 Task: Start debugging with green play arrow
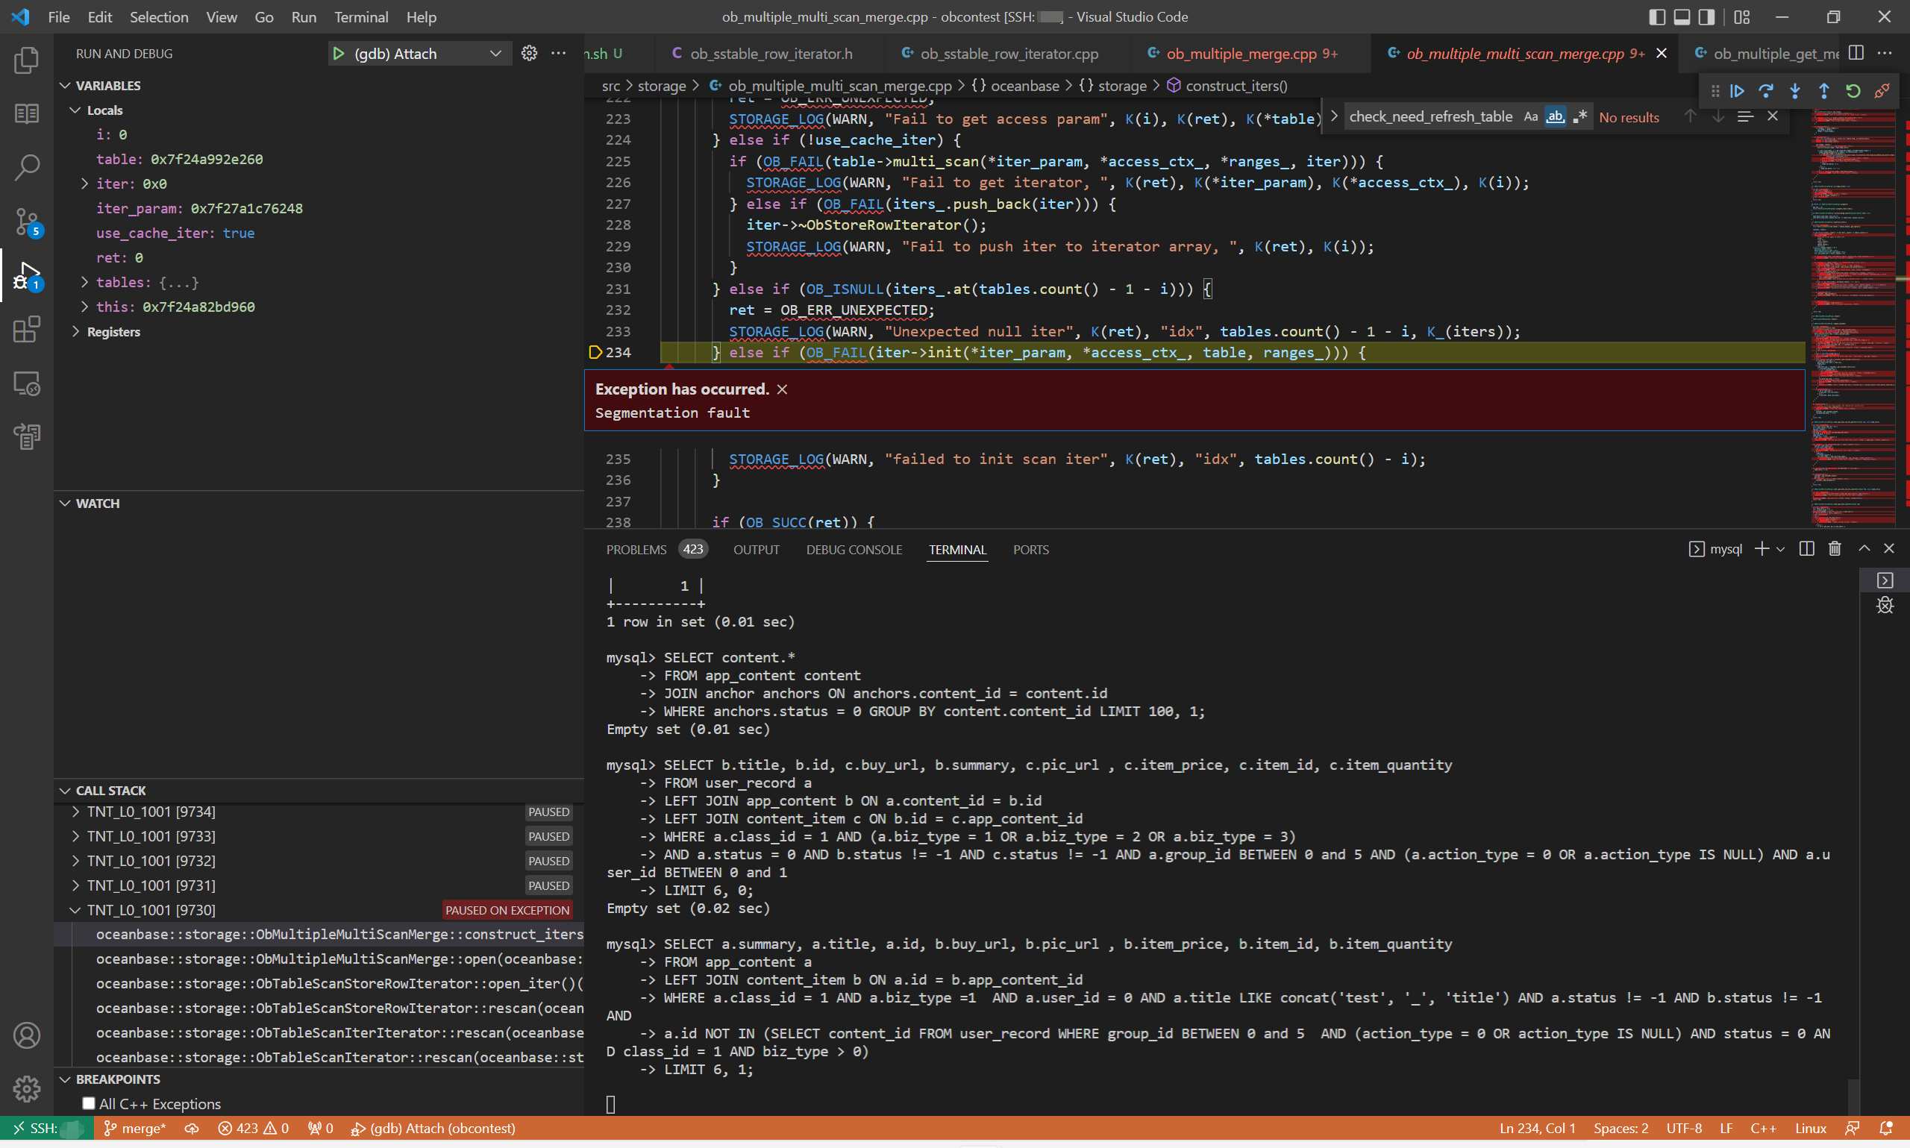338,54
